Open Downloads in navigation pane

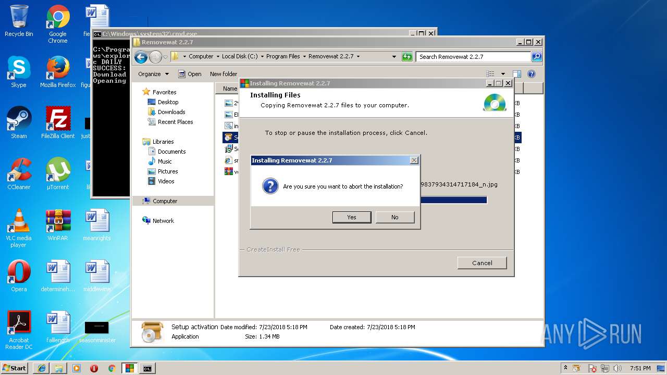(x=171, y=112)
